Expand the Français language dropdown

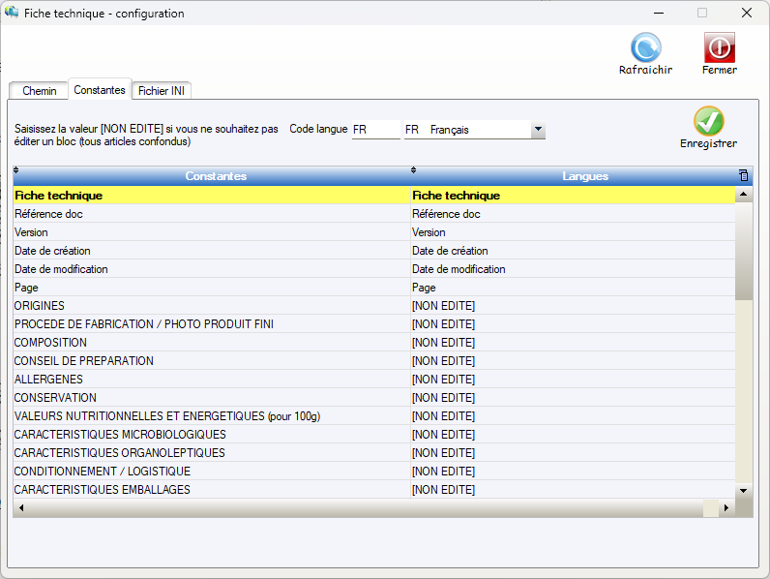(x=538, y=130)
